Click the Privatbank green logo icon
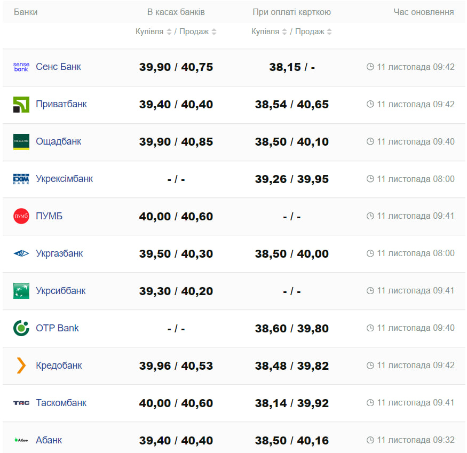This screenshot has height=453, width=467. click(x=21, y=105)
